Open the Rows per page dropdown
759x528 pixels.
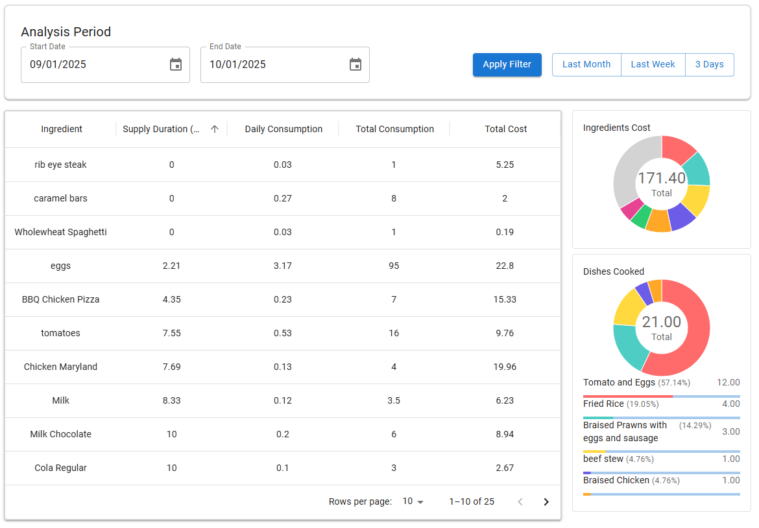413,501
